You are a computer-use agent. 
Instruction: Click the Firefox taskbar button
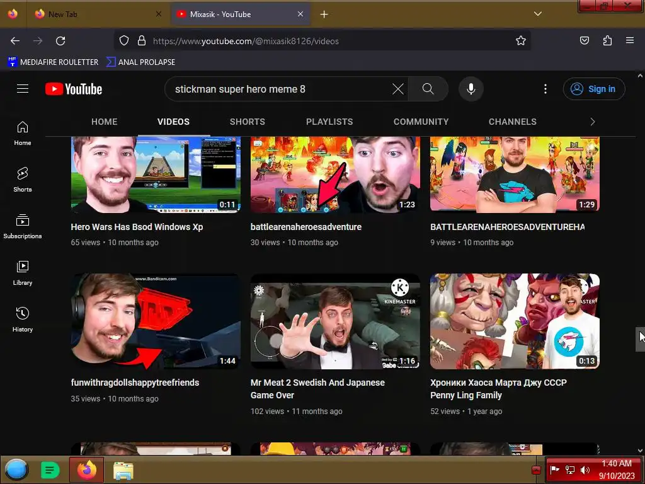[x=86, y=470]
